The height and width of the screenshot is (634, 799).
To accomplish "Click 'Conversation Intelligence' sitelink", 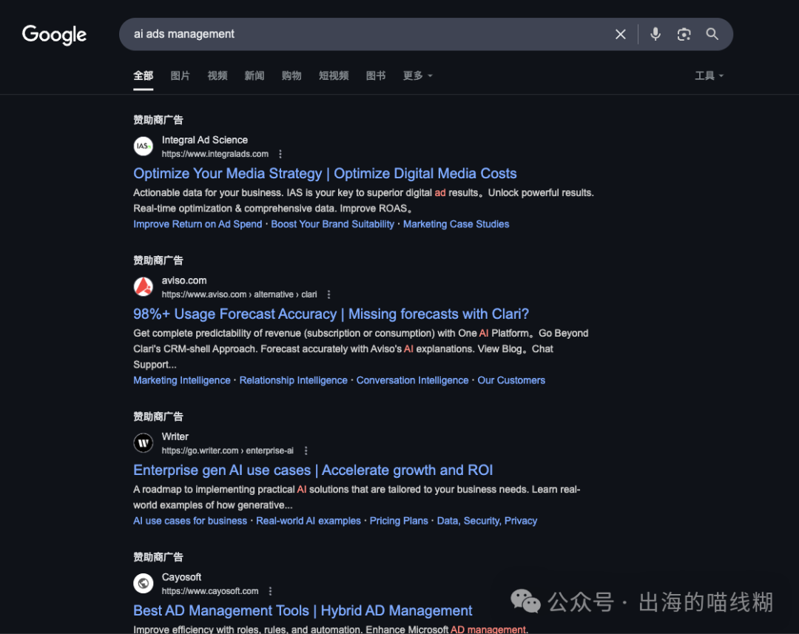I will click(x=412, y=380).
